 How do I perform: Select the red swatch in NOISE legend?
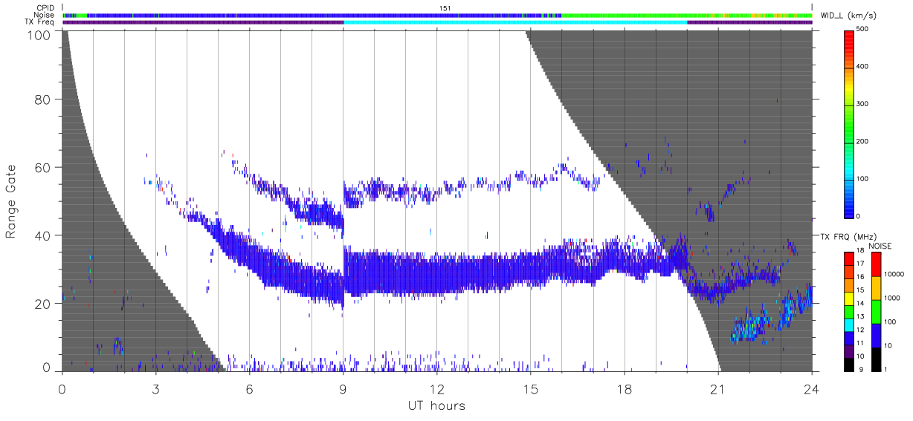coord(876,264)
